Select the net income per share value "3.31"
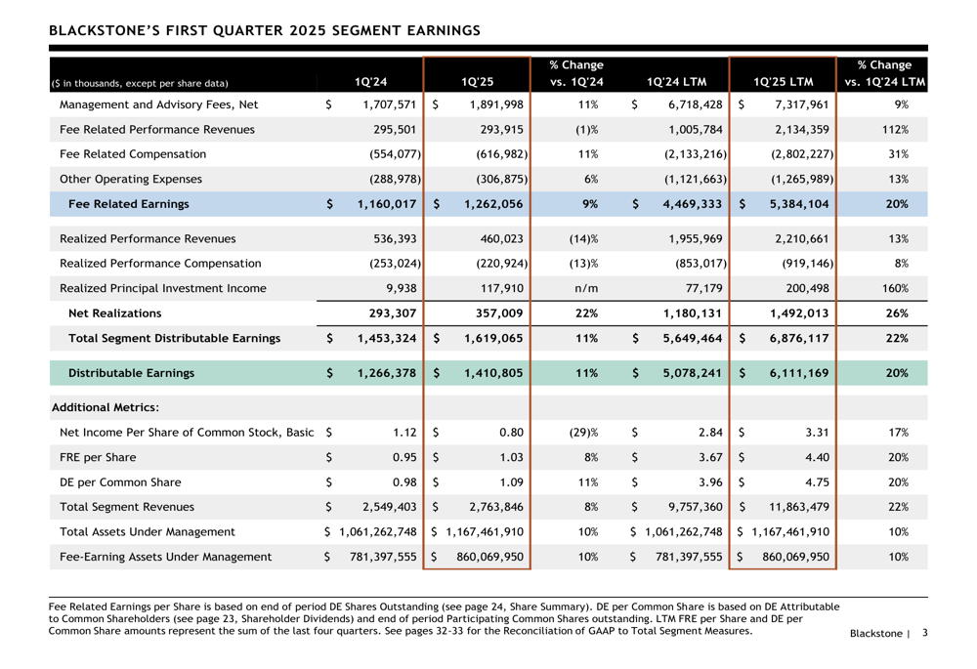This screenshot has width=977, height=669. (817, 433)
